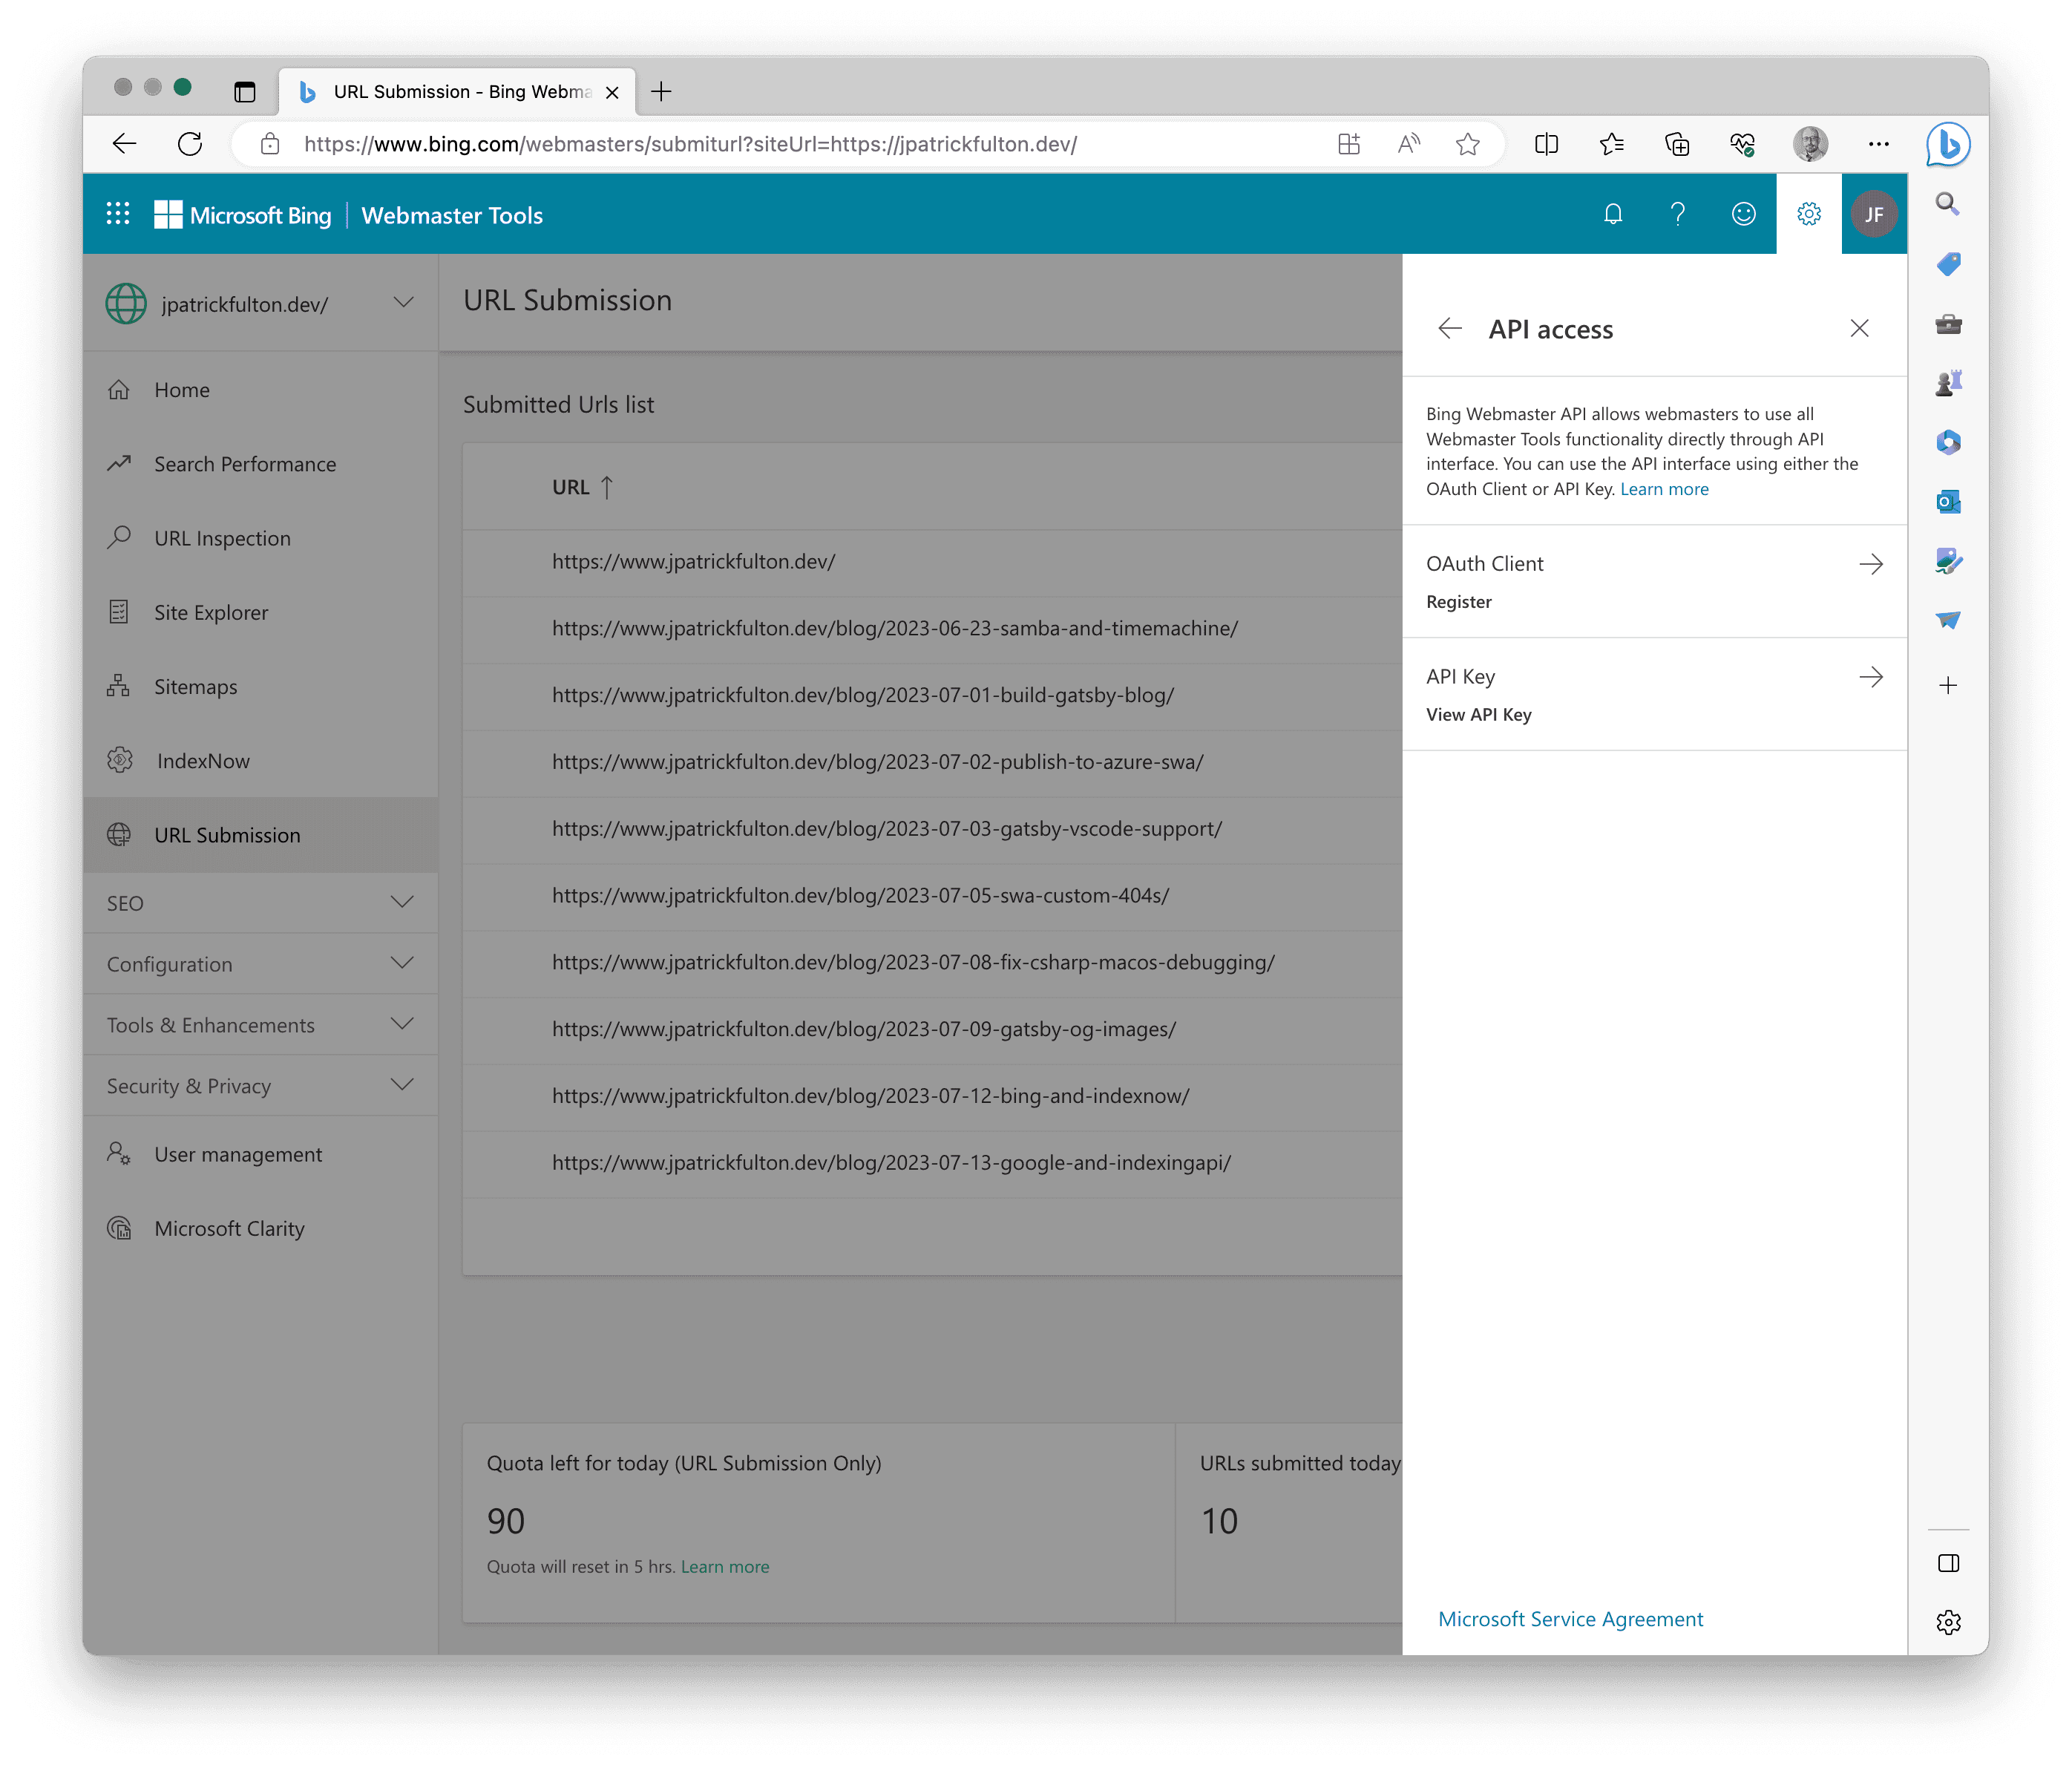Open a new browser tab
2072x1765 pixels.
pos(661,92)
